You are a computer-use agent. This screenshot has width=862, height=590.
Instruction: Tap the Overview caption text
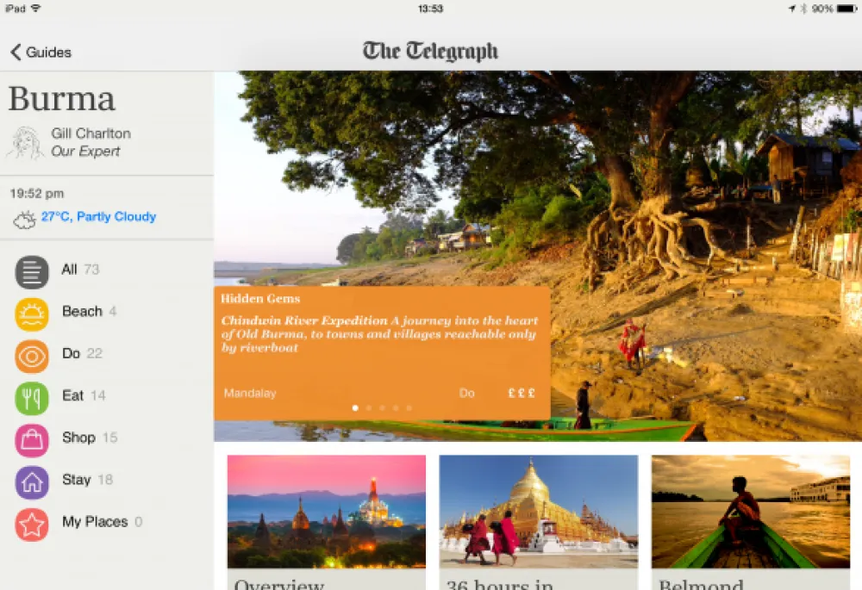[279, 583]
